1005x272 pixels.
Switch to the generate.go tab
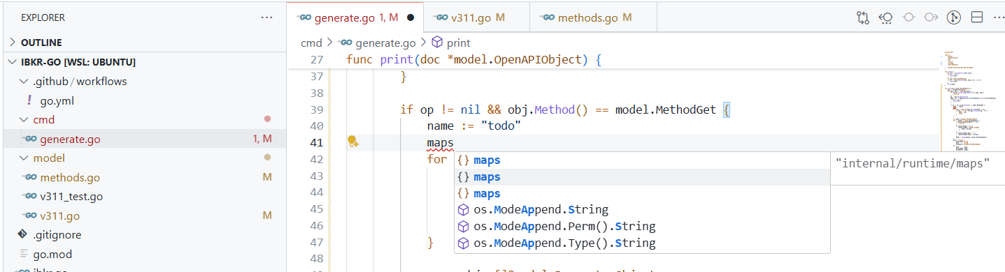[355, 17]
